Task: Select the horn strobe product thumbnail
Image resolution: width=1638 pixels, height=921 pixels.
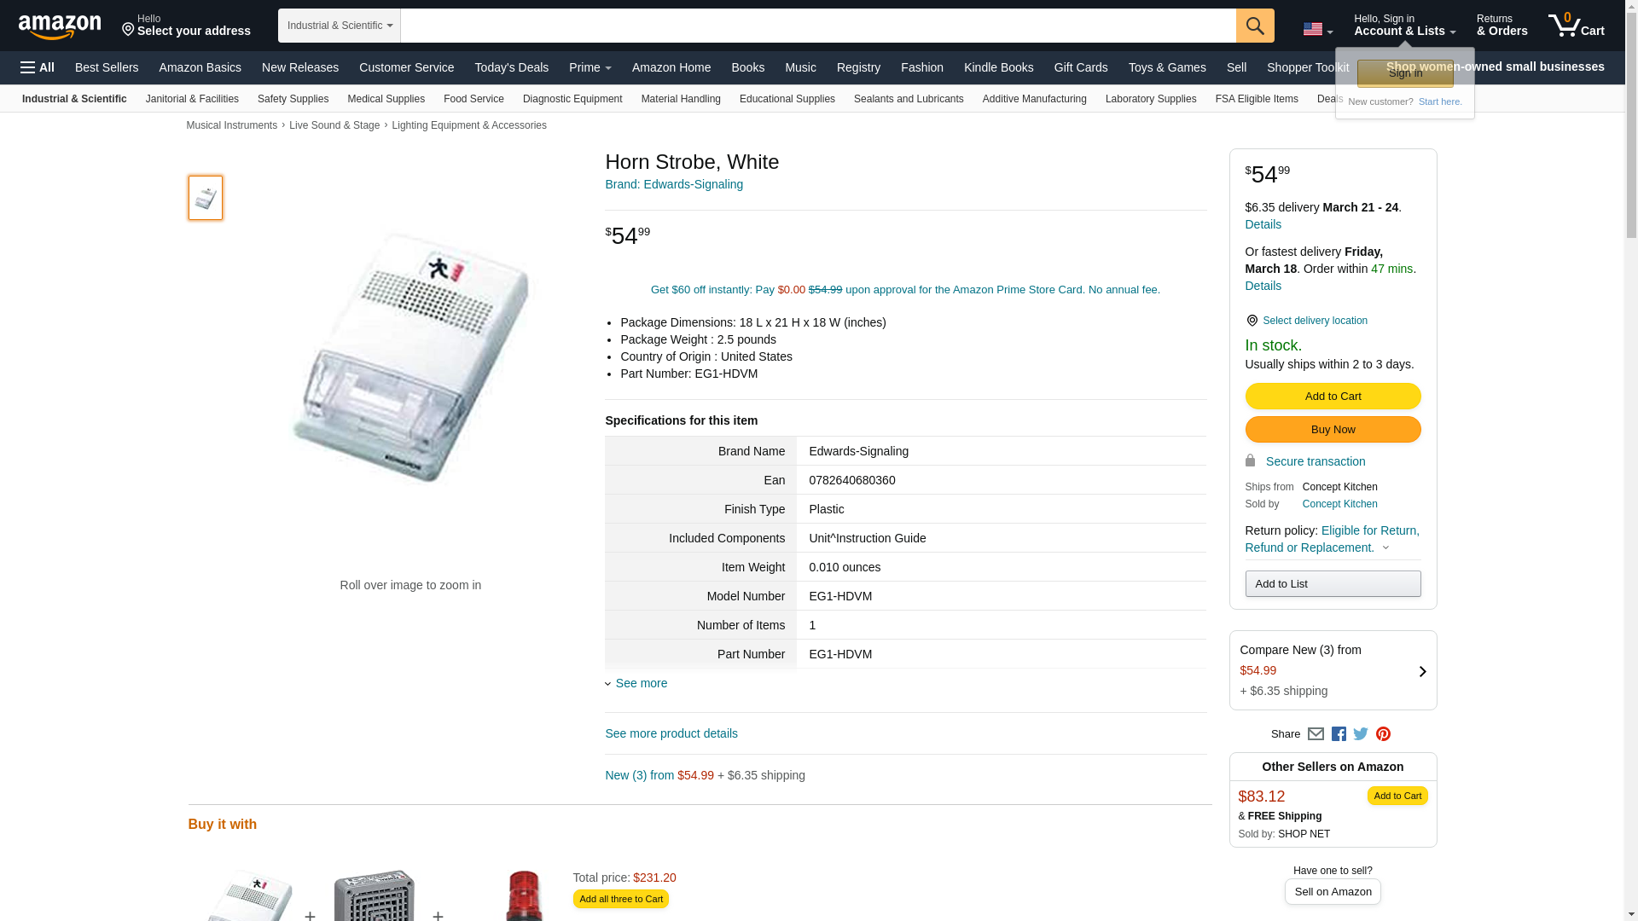Action: 206,198
